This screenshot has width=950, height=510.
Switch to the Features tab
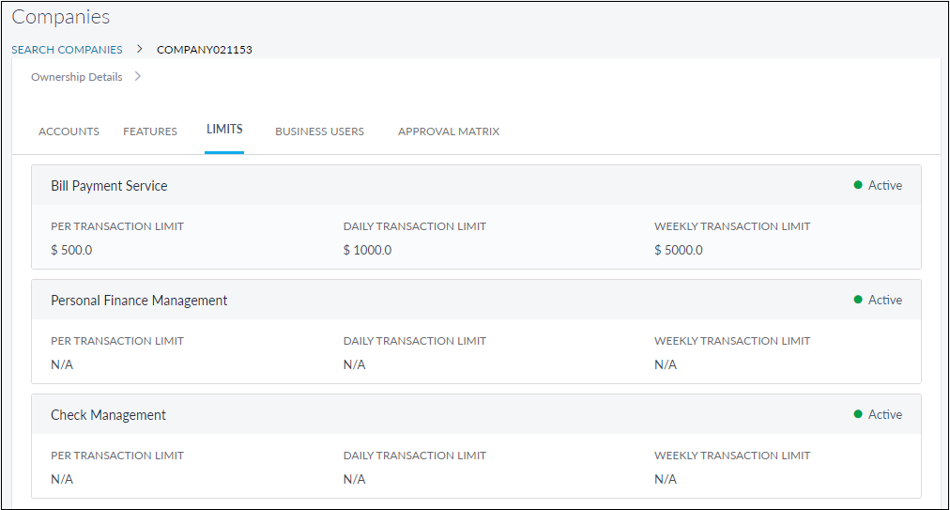click(150, 131)
